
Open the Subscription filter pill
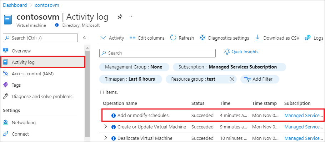coord(229,67)
